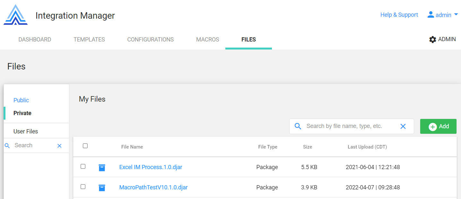This screenshot has height=199, width=461.
Task: Open the admin account dropdown arrow
Action: (x=456, y=14)
